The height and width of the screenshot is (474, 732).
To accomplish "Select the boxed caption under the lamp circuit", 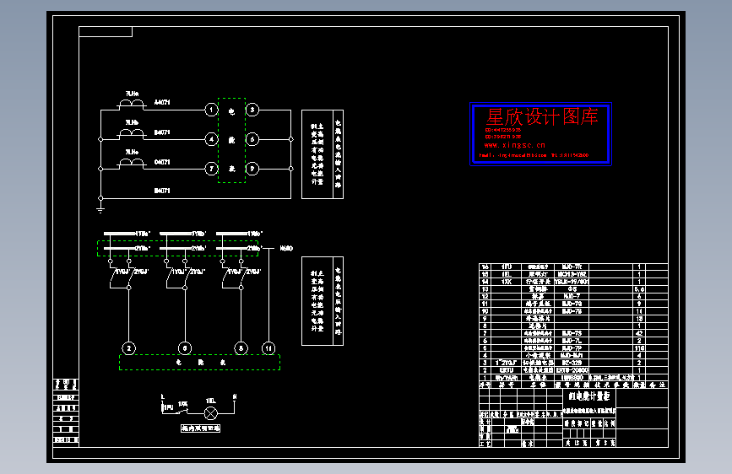I will tap(200, 428).
